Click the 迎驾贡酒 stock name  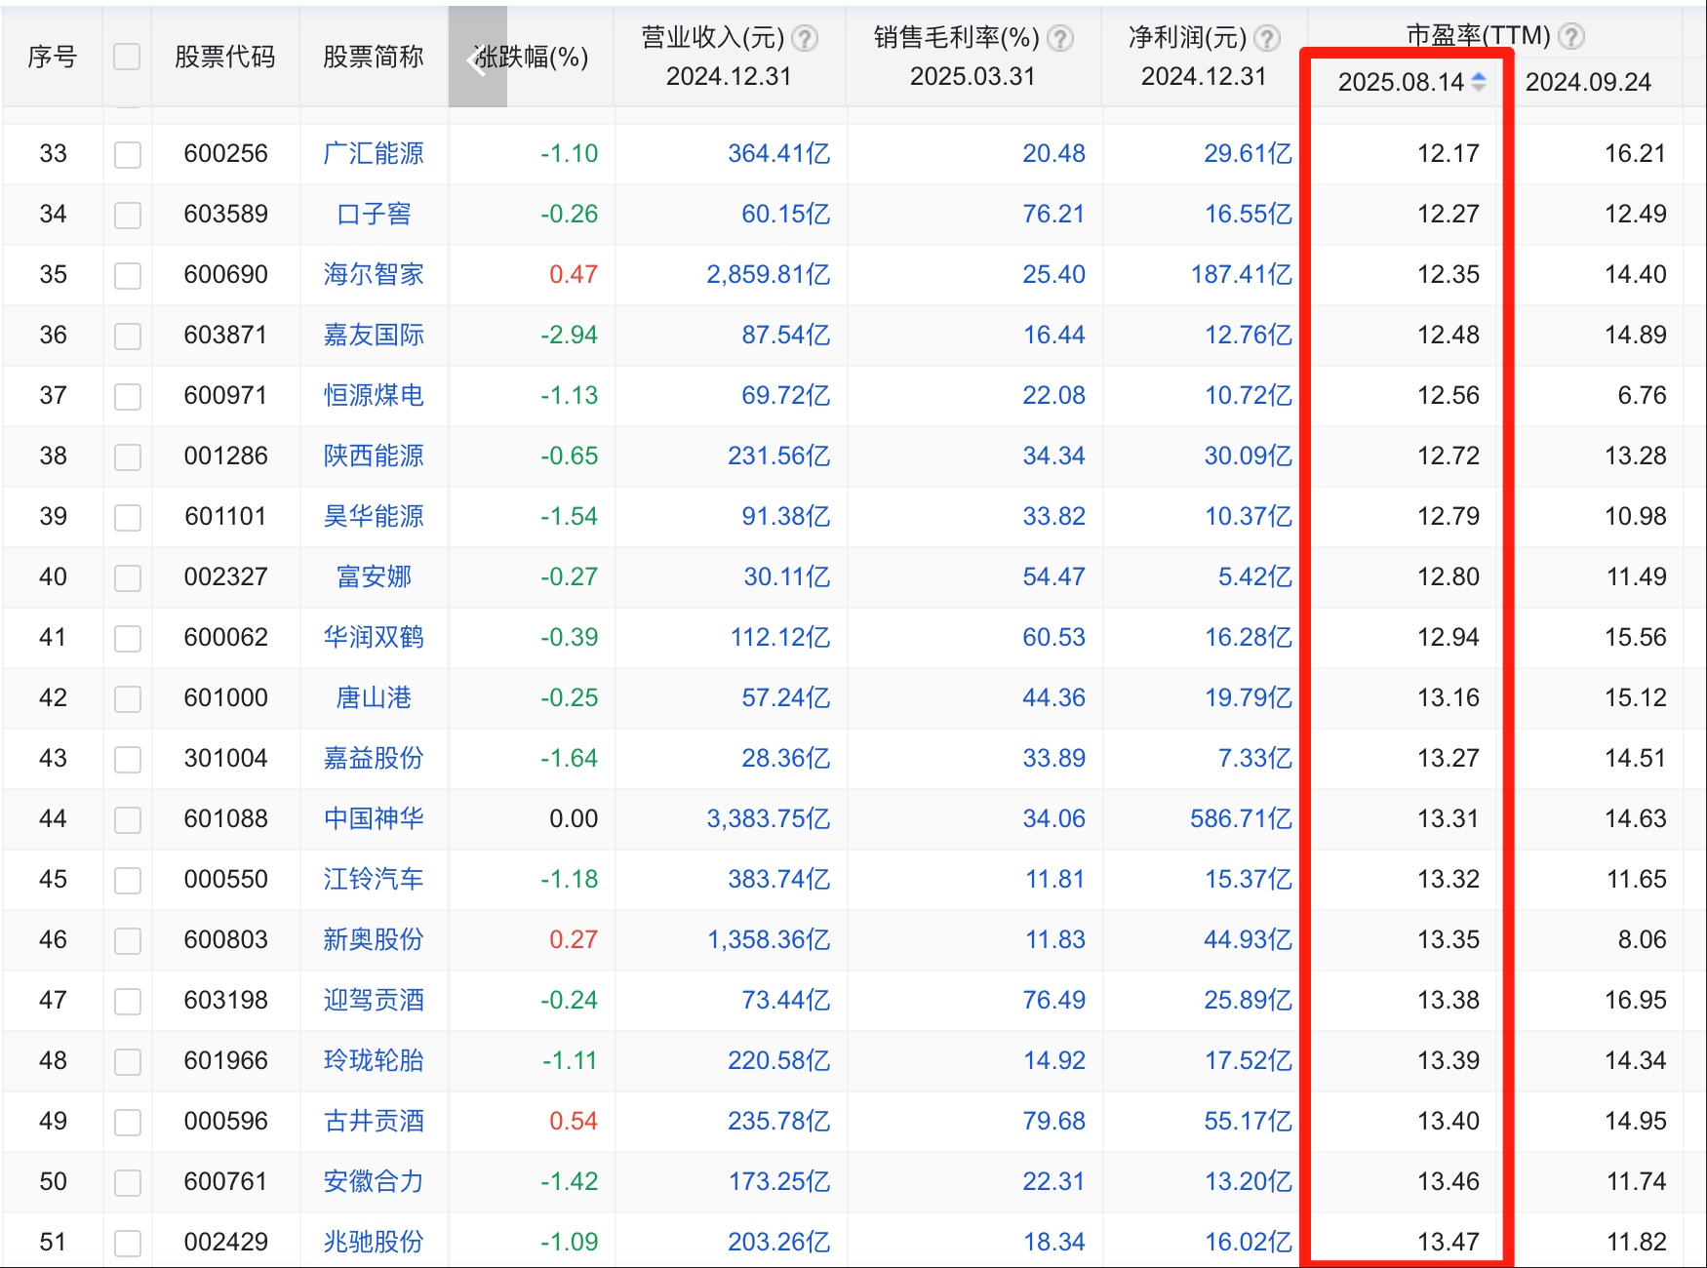[x=374, y=1000]
